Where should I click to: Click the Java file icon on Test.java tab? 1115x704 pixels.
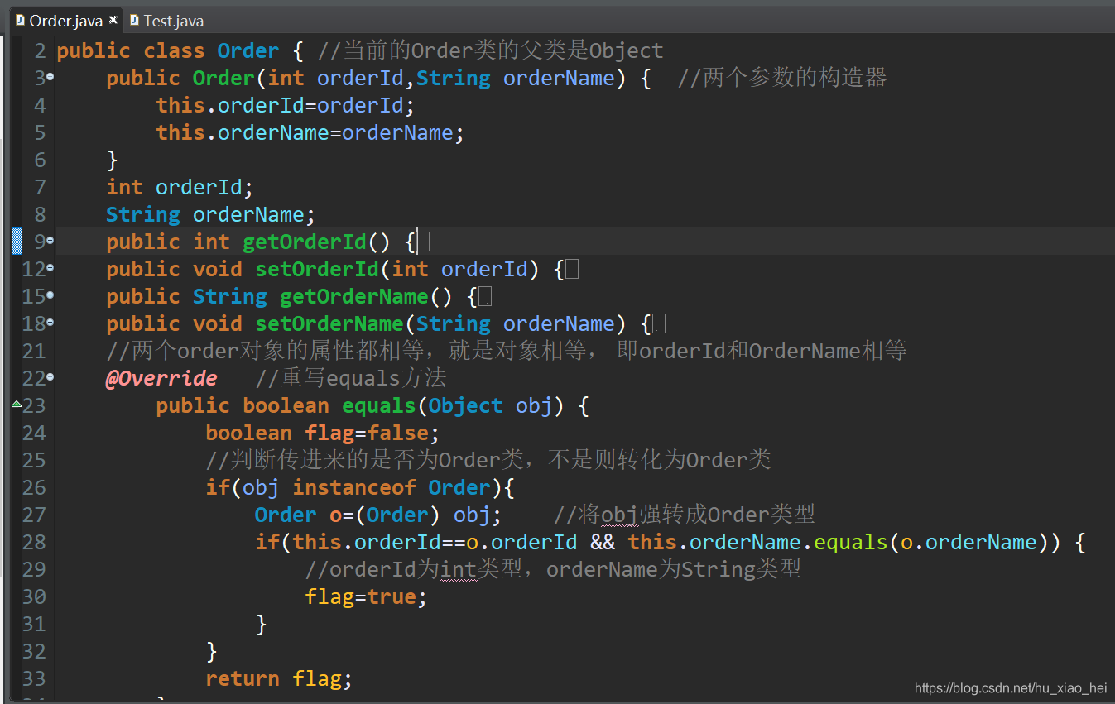pyautogui.click(x=135, y=20)
